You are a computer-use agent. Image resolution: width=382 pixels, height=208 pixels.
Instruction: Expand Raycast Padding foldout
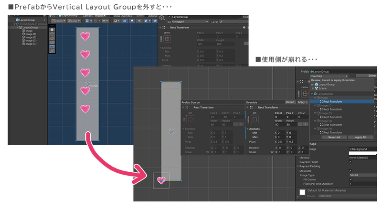pos(298,166)
